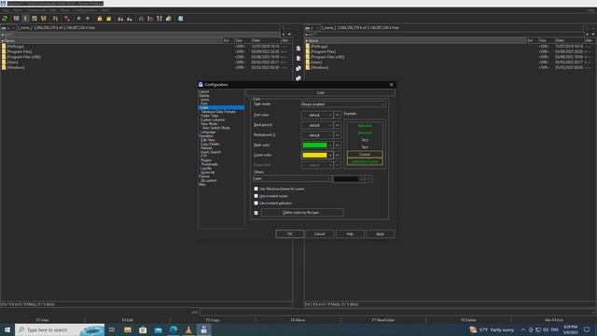Open VLC media player from the taskbar
The image size is (597, 336).
[x=188, y=329]
